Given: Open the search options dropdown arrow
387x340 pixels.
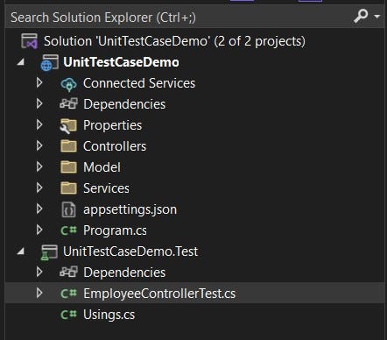Looking at the screenshot, I should coord(377,17).
